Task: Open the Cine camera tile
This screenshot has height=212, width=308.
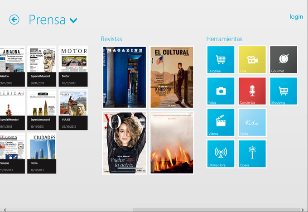Action: point(252,59)
